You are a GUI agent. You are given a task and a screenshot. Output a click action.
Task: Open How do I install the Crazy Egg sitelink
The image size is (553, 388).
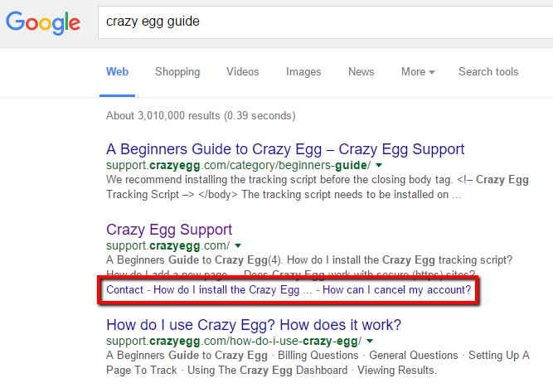233,289
